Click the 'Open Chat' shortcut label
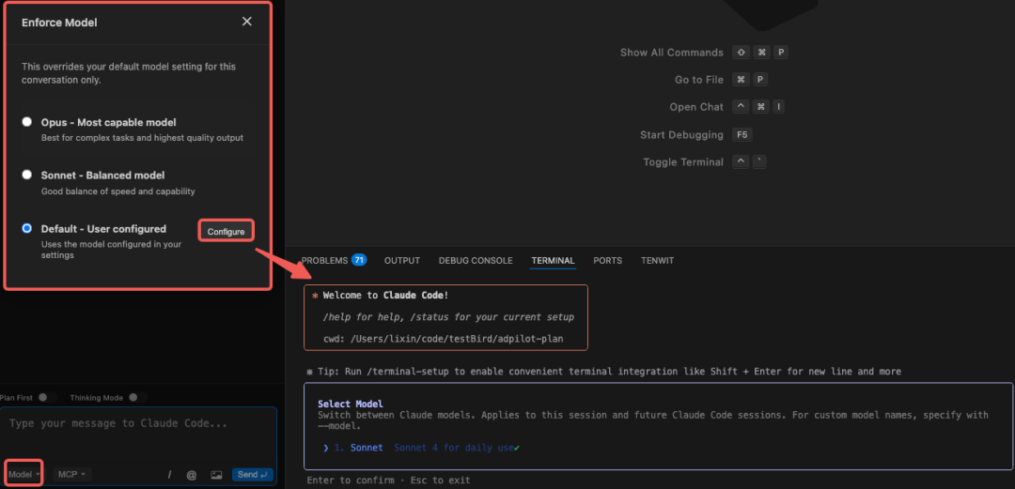 (696, 107)
